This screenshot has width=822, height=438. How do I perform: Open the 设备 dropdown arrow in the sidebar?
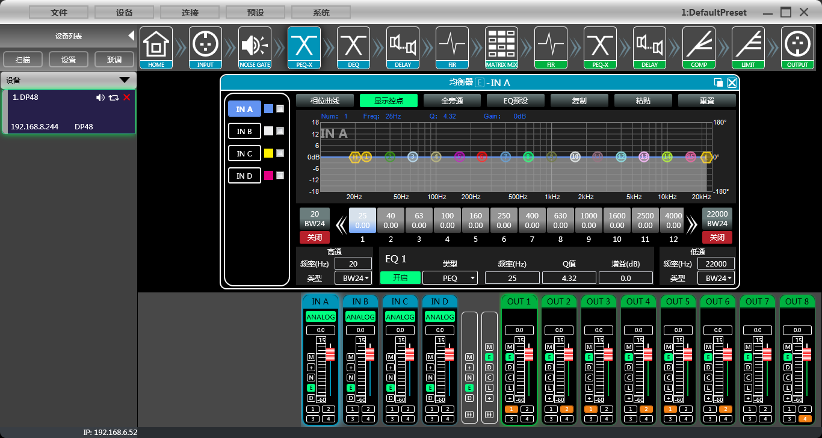[x=125, y=80]
